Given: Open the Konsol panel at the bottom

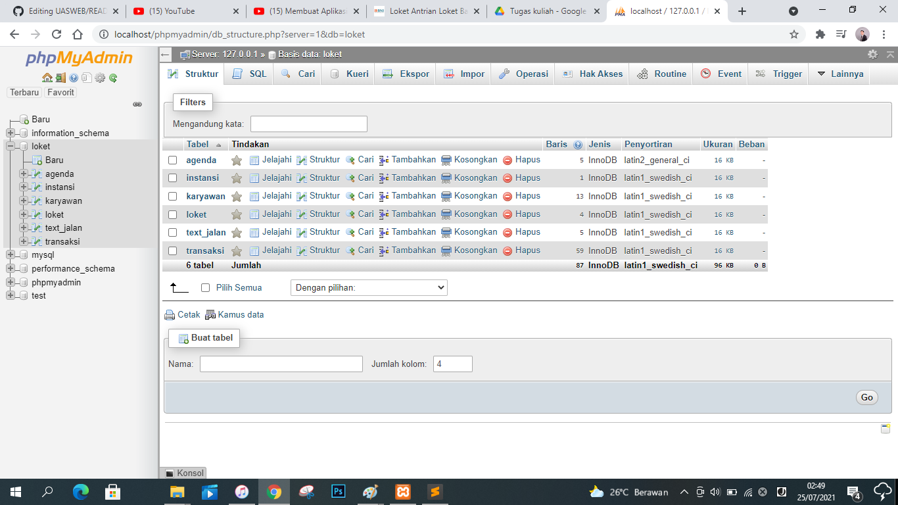Looking at the screenshot, I should [x=186, y=473].
